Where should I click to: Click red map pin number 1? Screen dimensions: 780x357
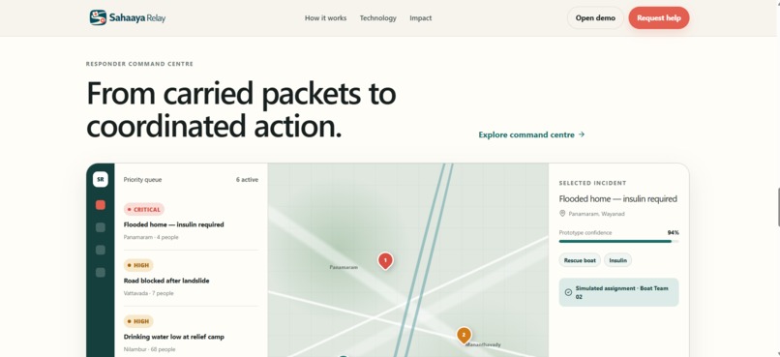(x=385, y=261)
